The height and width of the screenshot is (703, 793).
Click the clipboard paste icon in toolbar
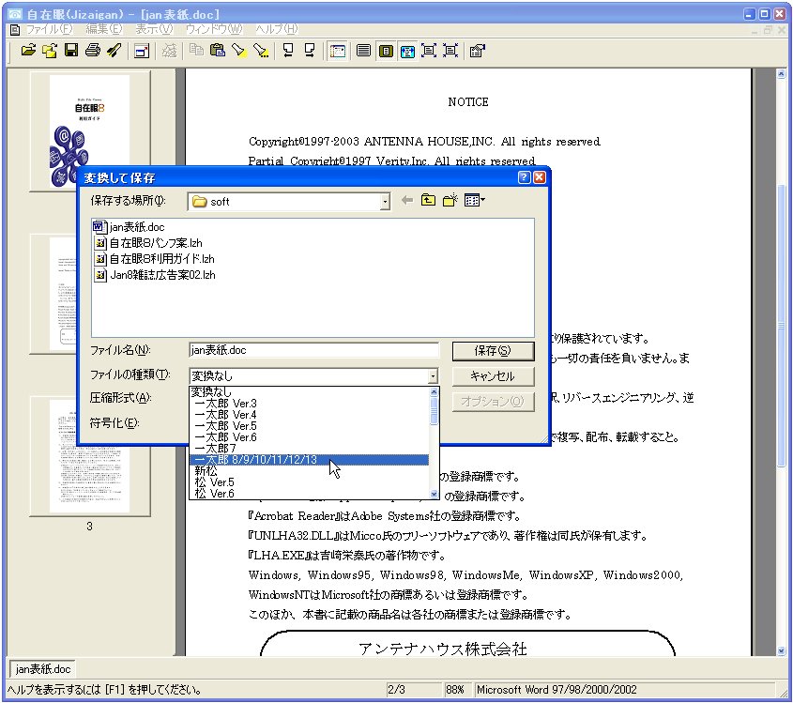point(218,51)
